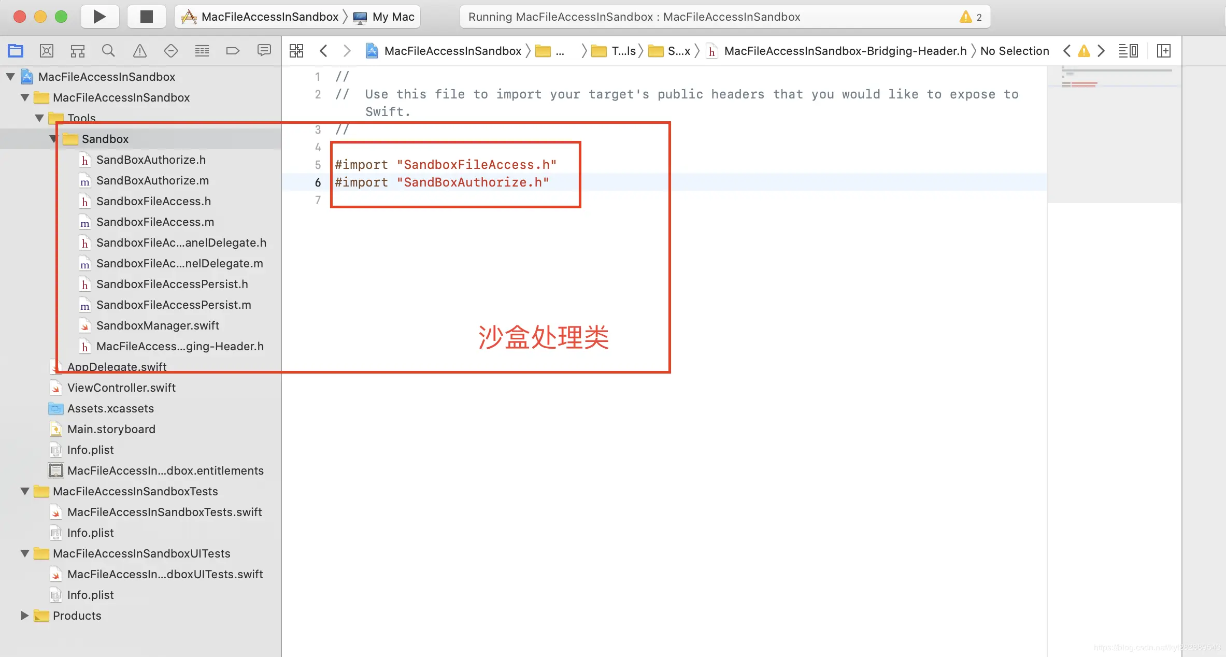Click MacFileAccessInSandbox project in jump bar

tap(444, 51)
